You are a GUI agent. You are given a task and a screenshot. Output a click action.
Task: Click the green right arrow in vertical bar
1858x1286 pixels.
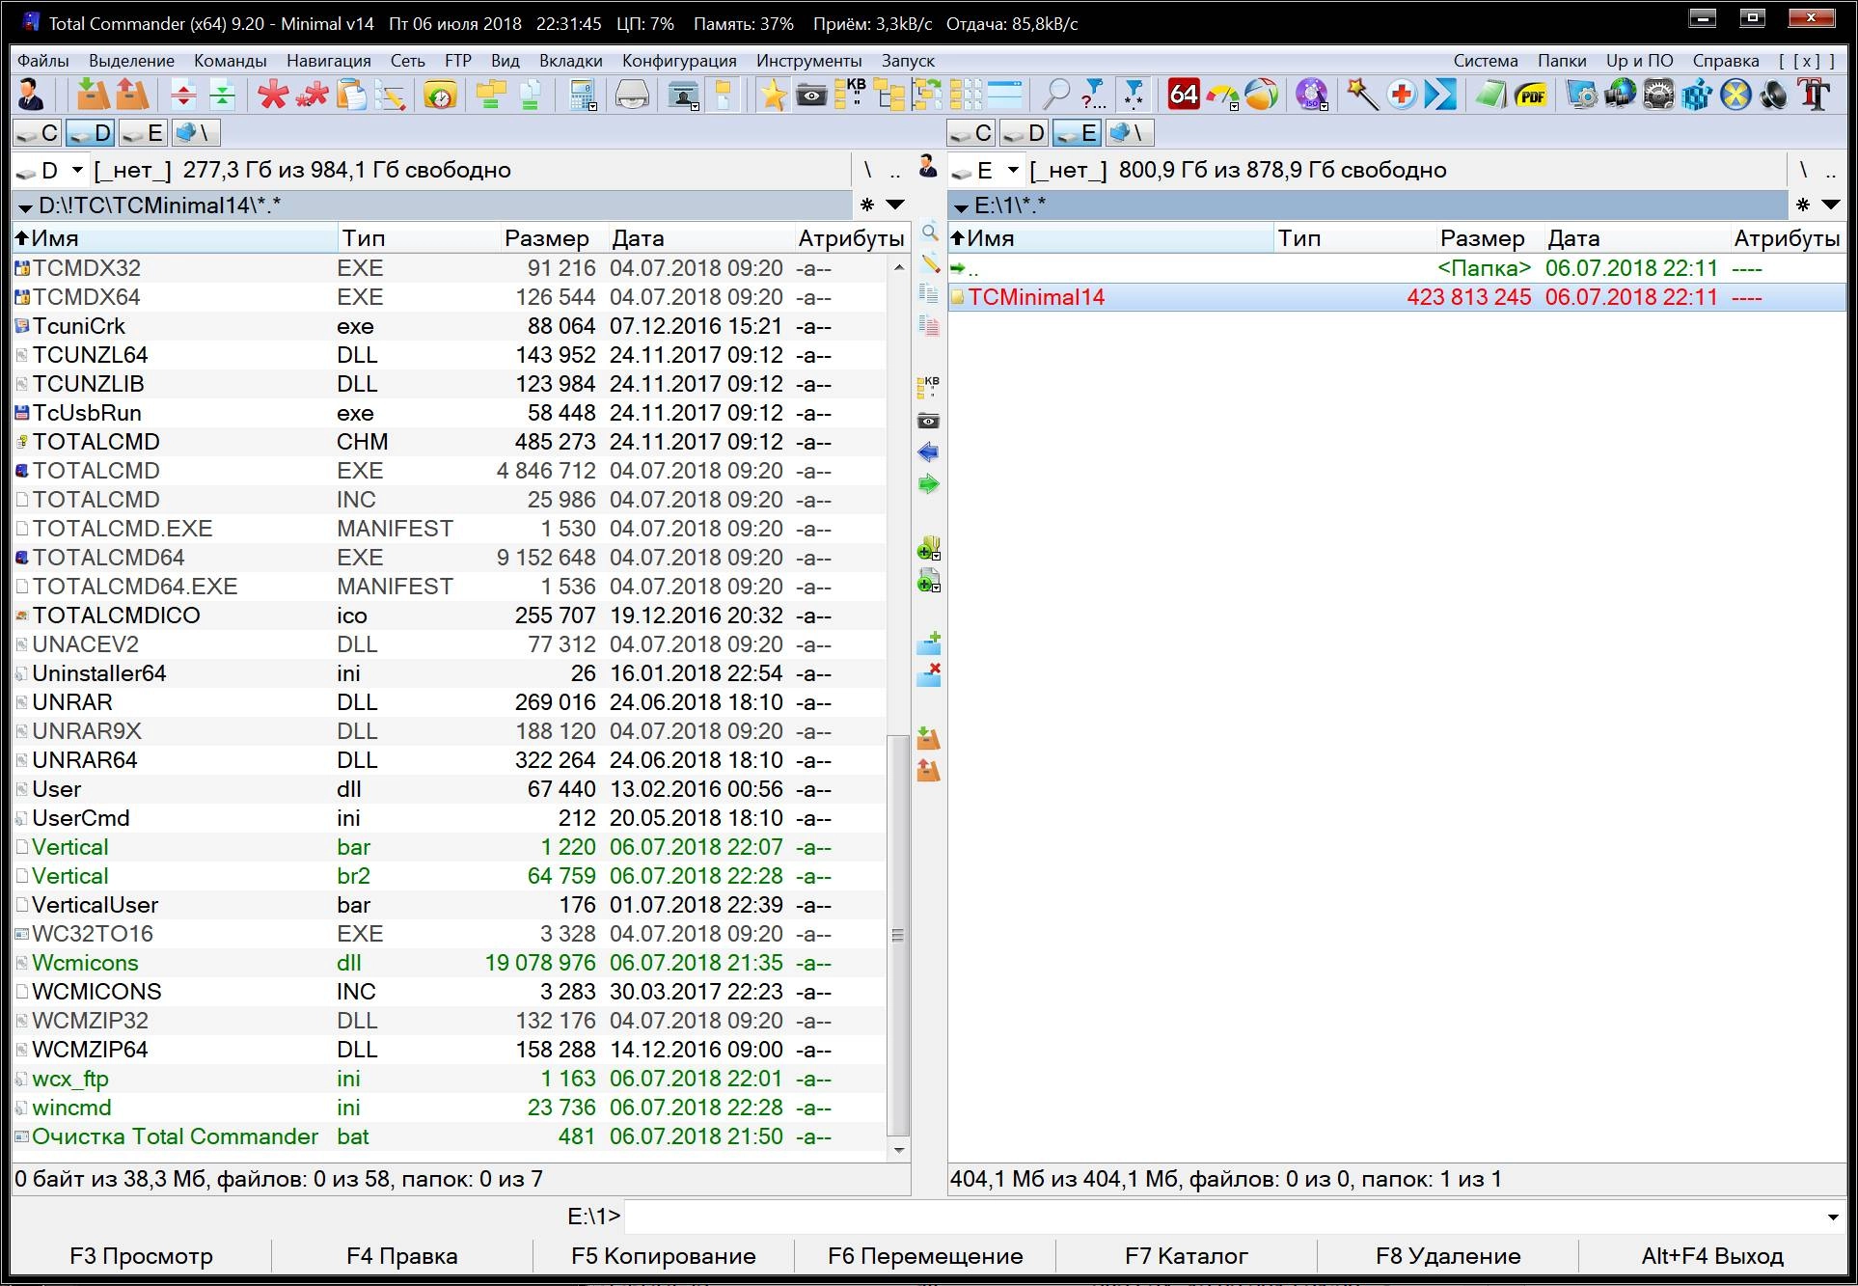pyautogui.click(x=928, y=483)
